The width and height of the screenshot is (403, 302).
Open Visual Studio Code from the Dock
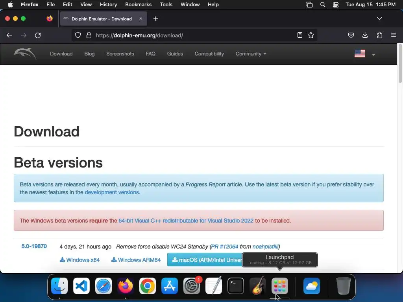pos(81,286)
